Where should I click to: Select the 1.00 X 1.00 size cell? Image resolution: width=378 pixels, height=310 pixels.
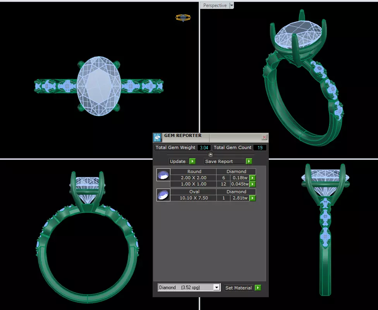click(193, 184)
